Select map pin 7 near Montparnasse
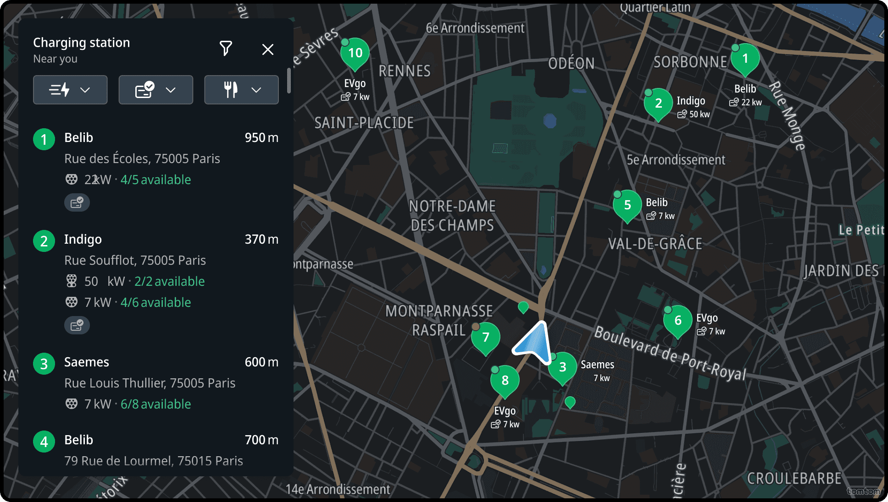The width and height of the screenshot is (888, 502). pyautogui.click(x=486, y=338)
